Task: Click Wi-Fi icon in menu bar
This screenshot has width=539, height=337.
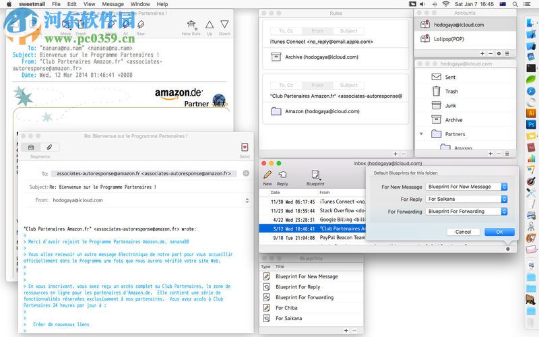Action: [446, 4]
